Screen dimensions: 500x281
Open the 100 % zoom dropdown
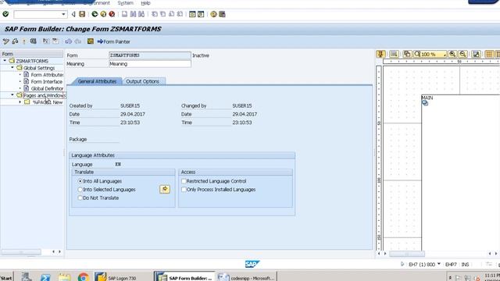[445, 55]
